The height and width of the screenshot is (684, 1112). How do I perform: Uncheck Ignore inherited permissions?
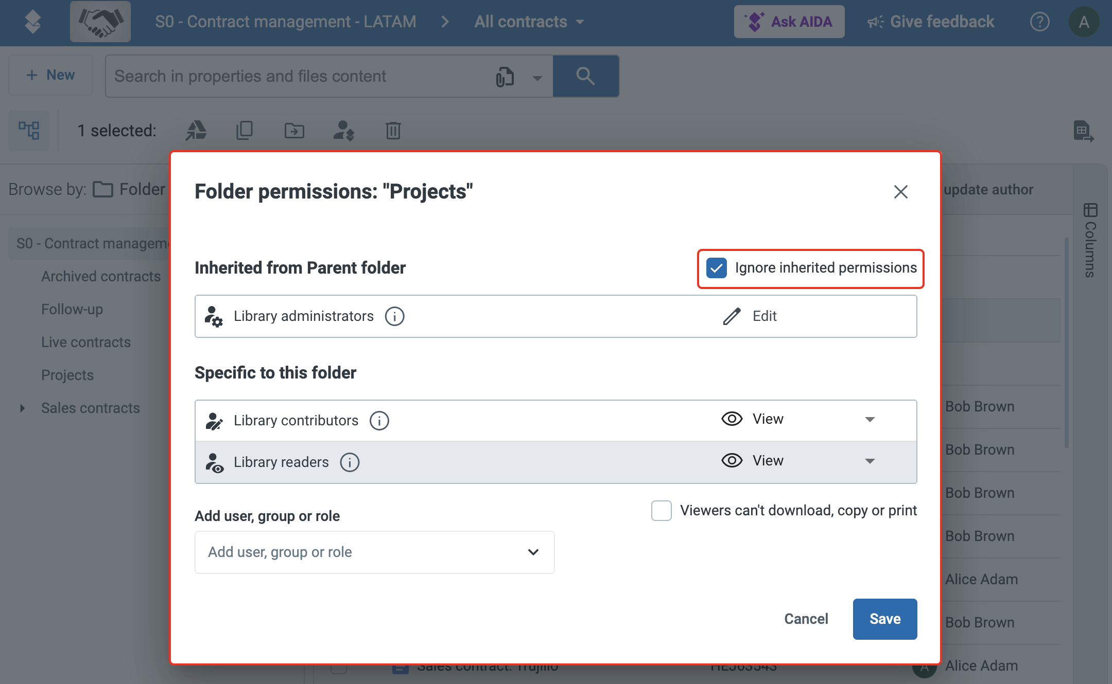pyautogui.click(x=717, y=268)
